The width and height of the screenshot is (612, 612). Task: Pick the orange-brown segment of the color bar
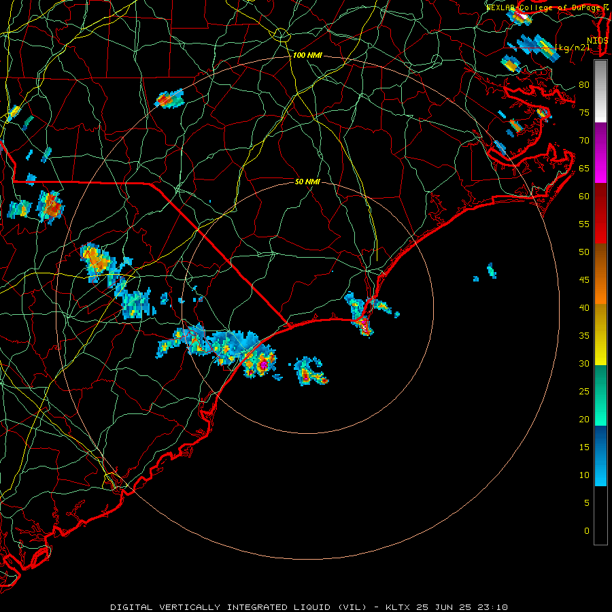pos(600,273)
